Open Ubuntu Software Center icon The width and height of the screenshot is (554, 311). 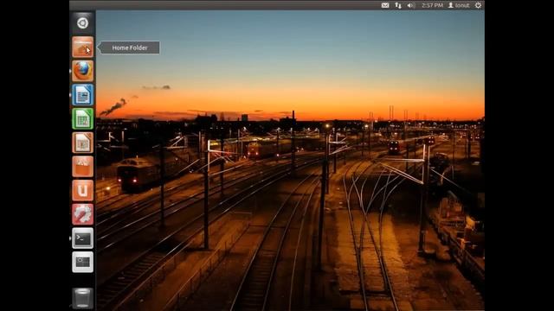click(83, 167)
